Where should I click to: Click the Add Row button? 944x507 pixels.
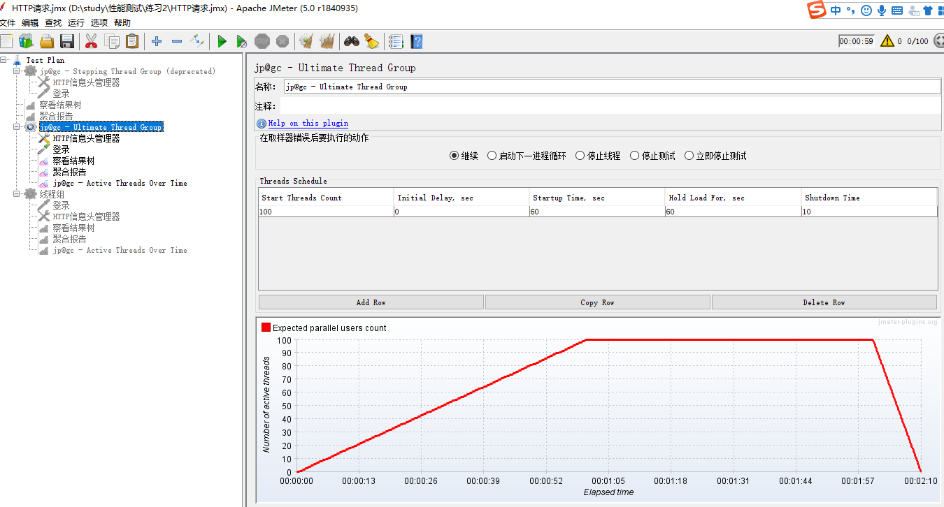point(371,302)
